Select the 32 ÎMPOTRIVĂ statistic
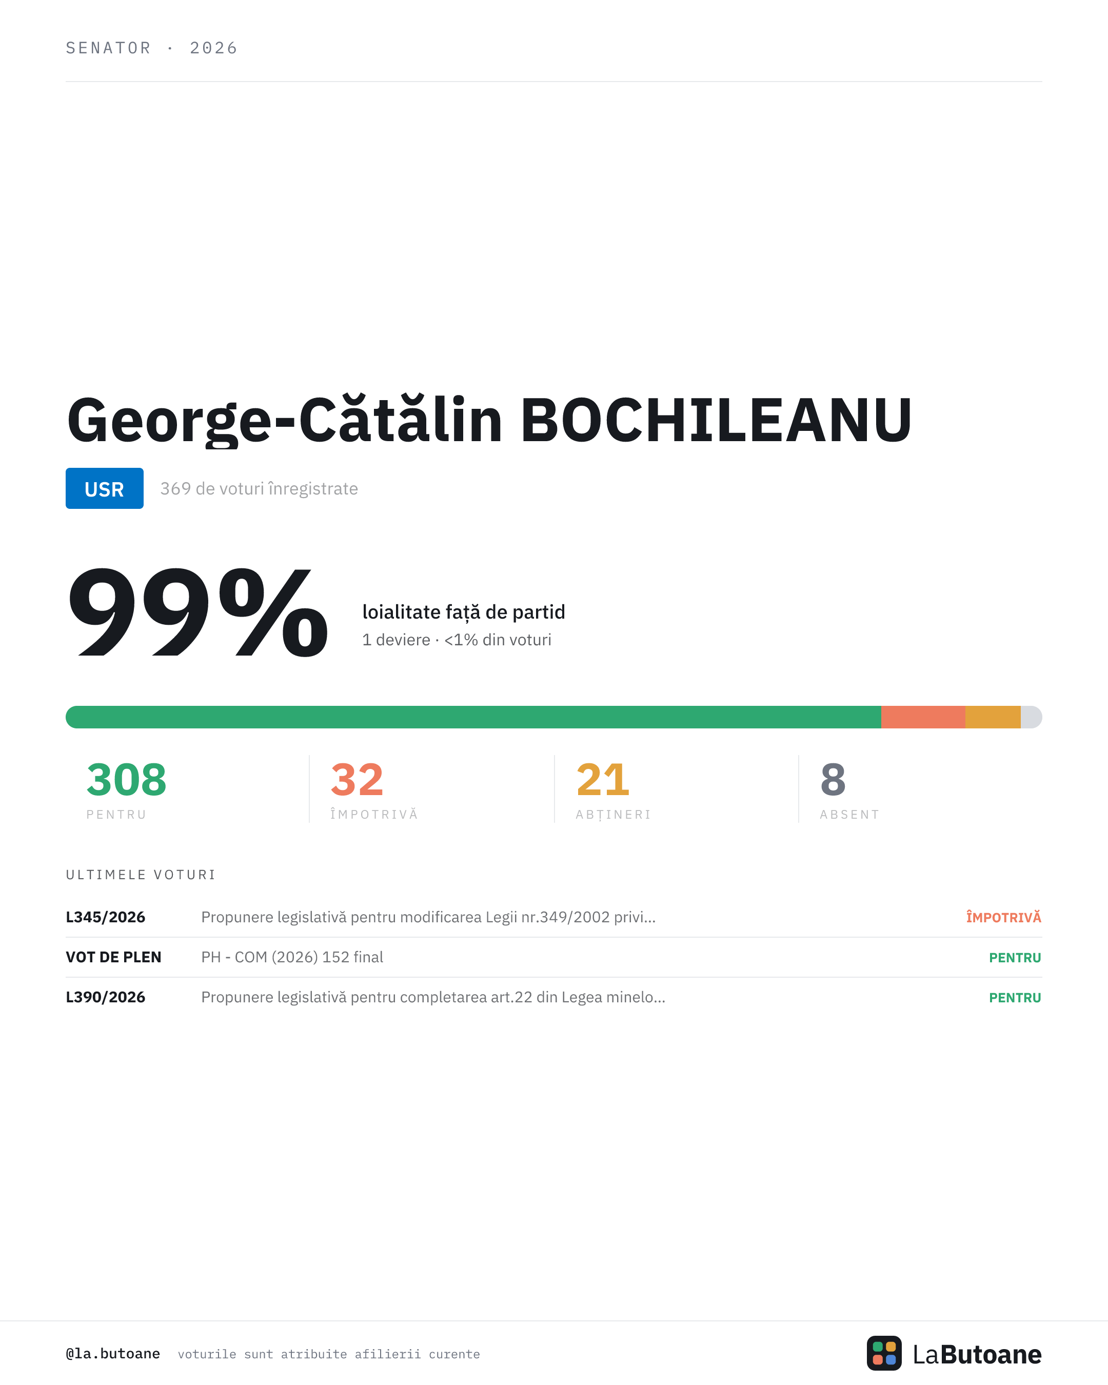This screenshot has height=1385, width=1108. (x=374, y=789)
